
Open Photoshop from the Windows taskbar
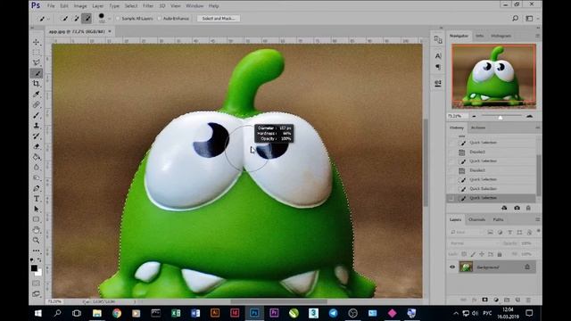[x=254, y=313]
